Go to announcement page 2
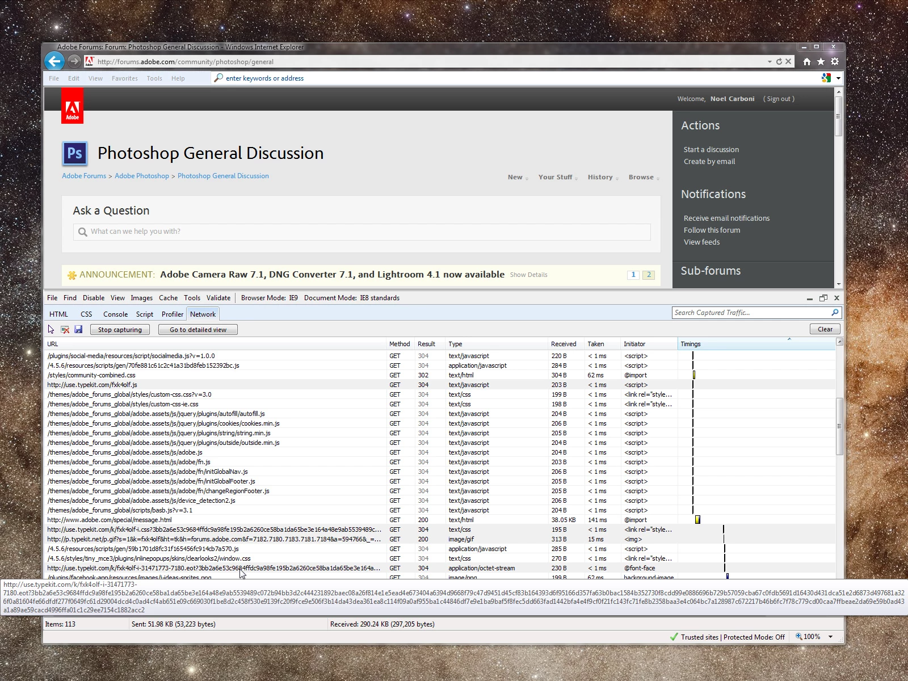The image size is (908, 681). [649, 275]
